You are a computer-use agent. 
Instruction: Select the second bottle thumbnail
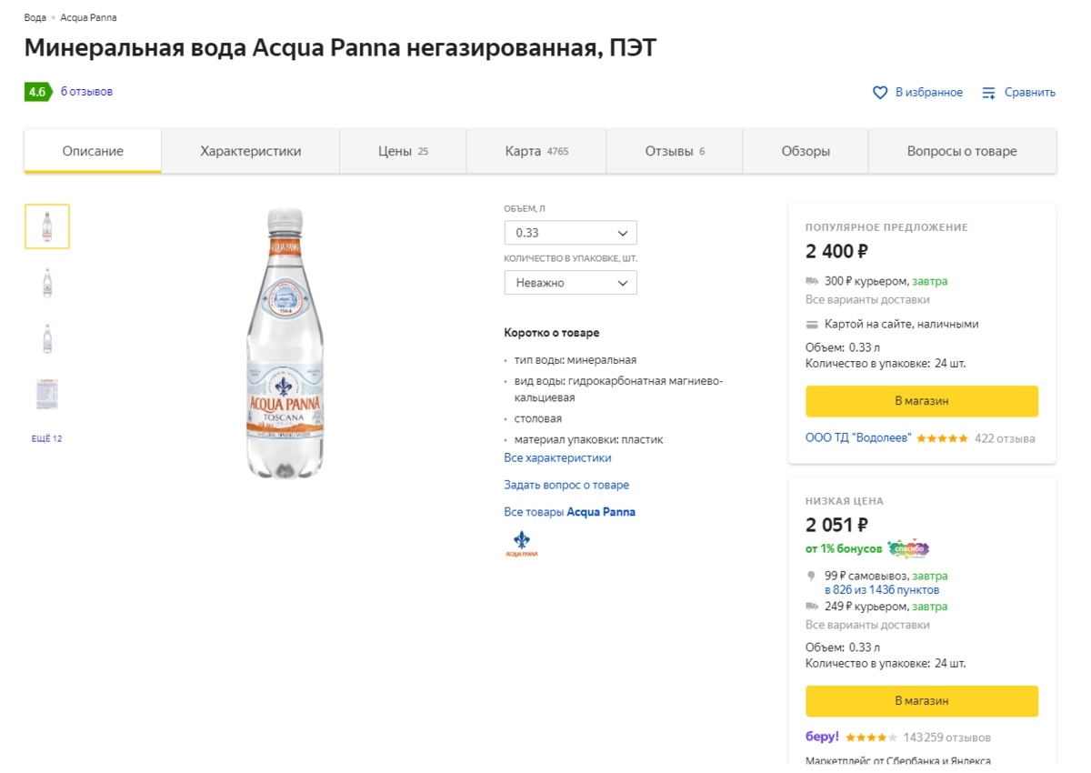(47, 283)
